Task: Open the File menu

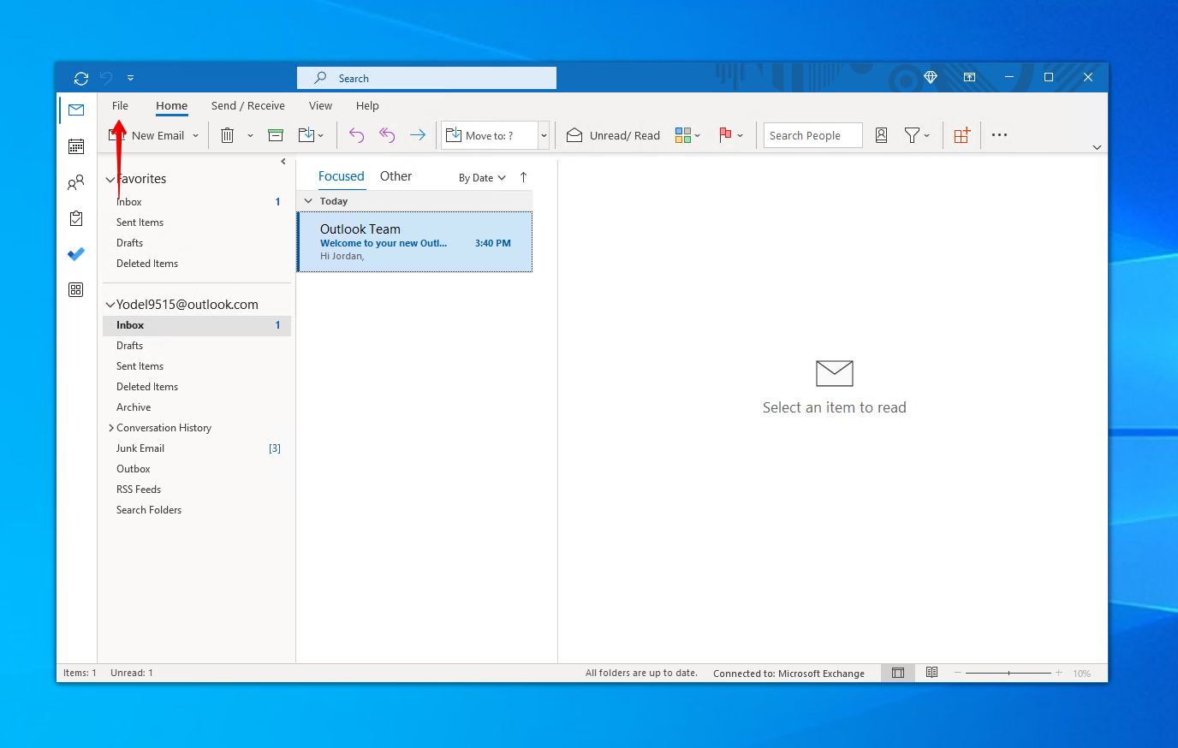Action: pyautogui.click(x=120, y=105)
